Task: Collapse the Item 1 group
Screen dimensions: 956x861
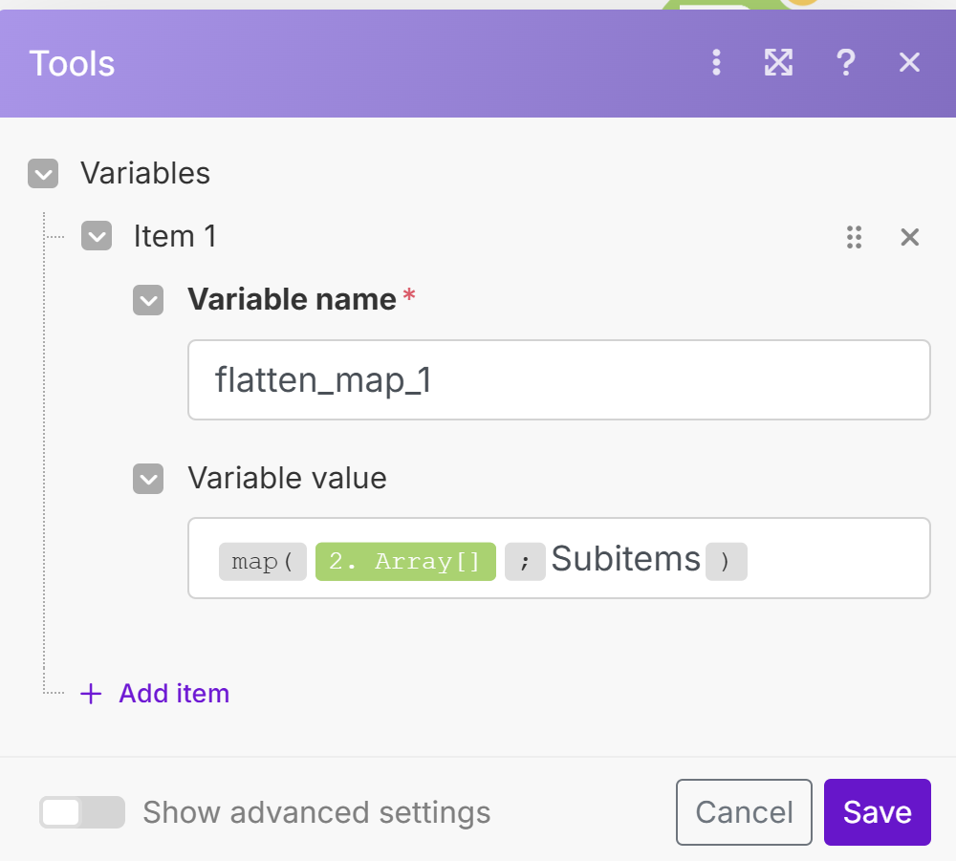Action: [97, 236]
